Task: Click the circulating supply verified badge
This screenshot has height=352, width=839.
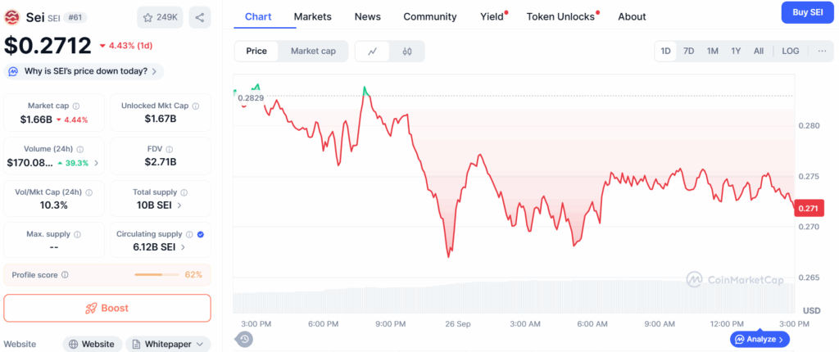Action: [202, 234]
